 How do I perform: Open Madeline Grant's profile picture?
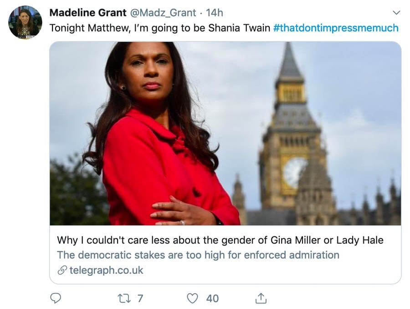(x=25, y=22)
